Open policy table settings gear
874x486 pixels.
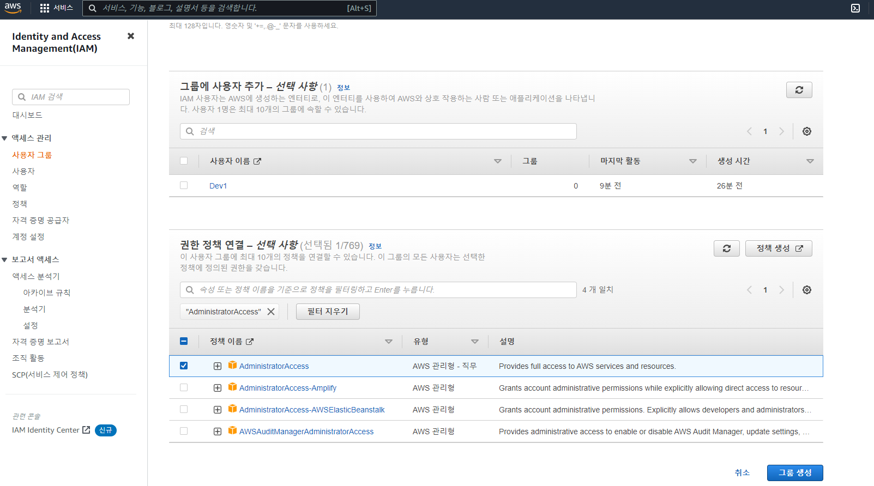pos(807,290)
